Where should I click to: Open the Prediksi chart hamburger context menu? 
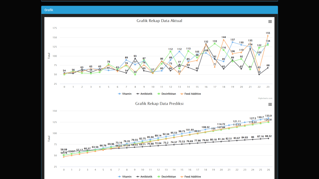[x=270, y=104]
